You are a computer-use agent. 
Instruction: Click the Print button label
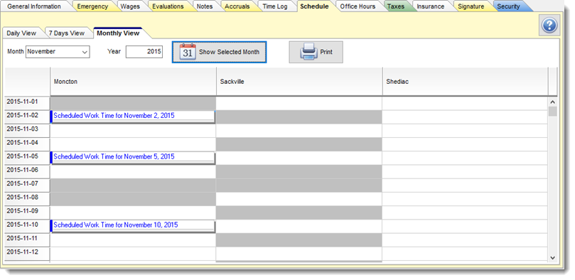[x=326, y=52]
